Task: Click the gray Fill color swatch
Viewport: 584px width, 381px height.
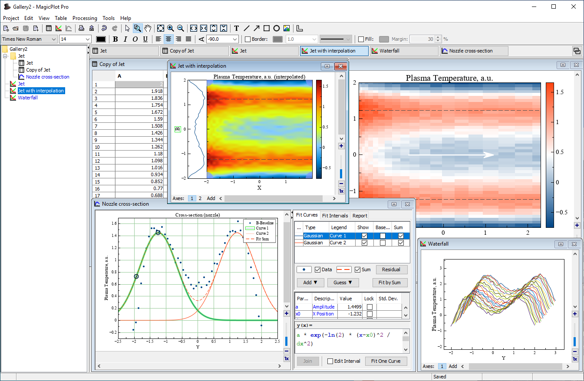Action: tap(384, 39)
